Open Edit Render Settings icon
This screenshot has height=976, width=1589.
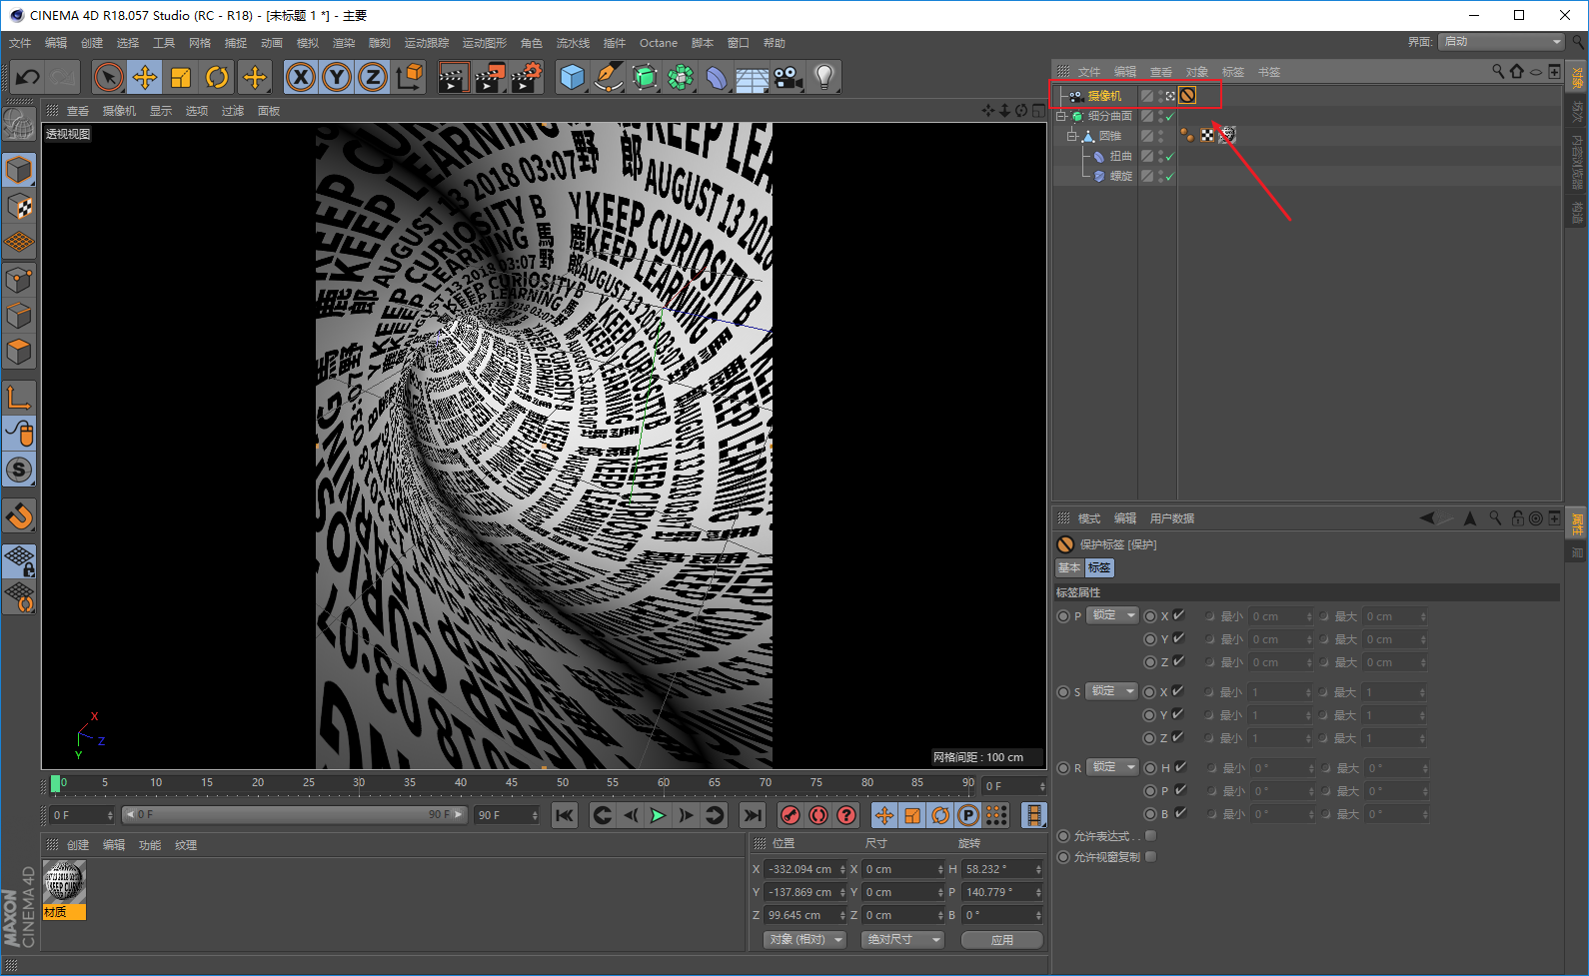(x=526, y=77)
